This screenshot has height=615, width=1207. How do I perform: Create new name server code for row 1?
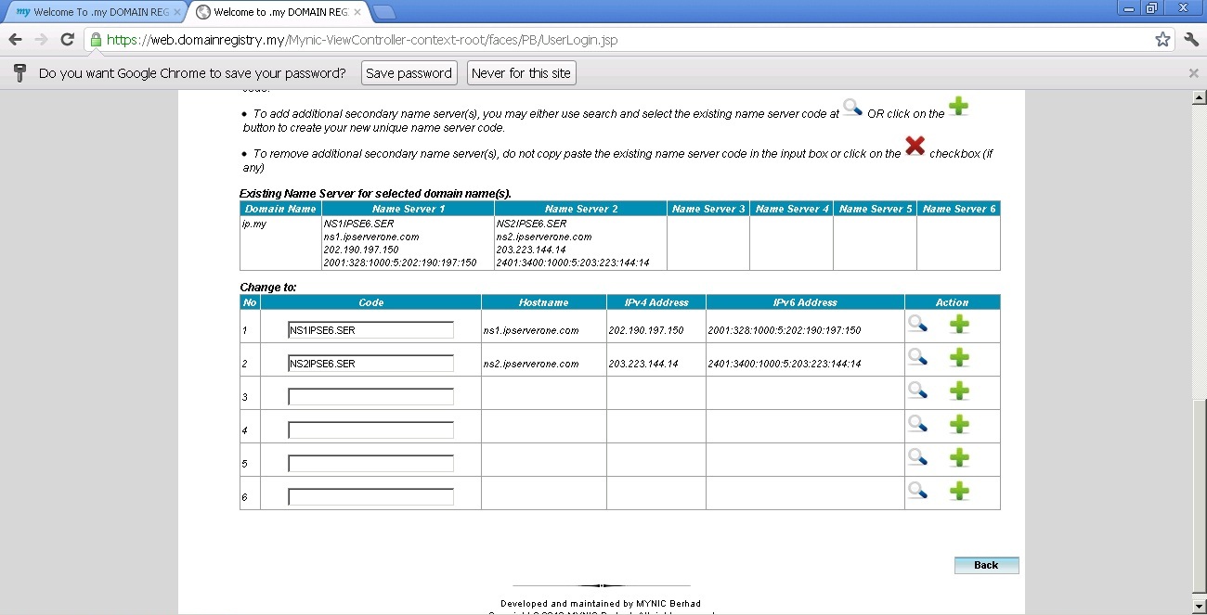(959, 324)
